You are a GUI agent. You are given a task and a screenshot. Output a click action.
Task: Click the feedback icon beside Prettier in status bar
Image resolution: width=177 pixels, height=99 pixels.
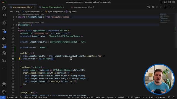click(169, 97)
